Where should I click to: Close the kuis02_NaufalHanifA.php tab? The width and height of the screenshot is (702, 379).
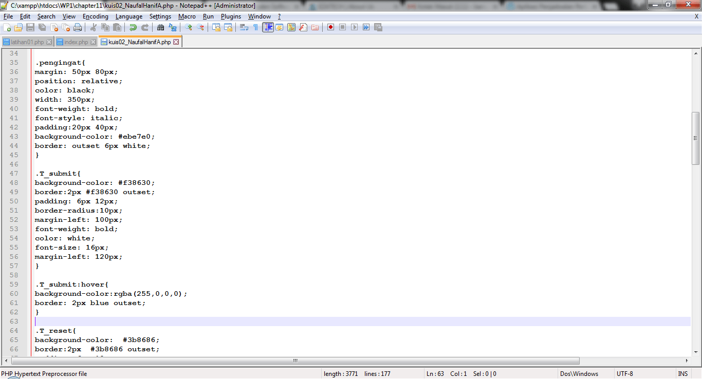pyautogui.click(x=176, y=42)
